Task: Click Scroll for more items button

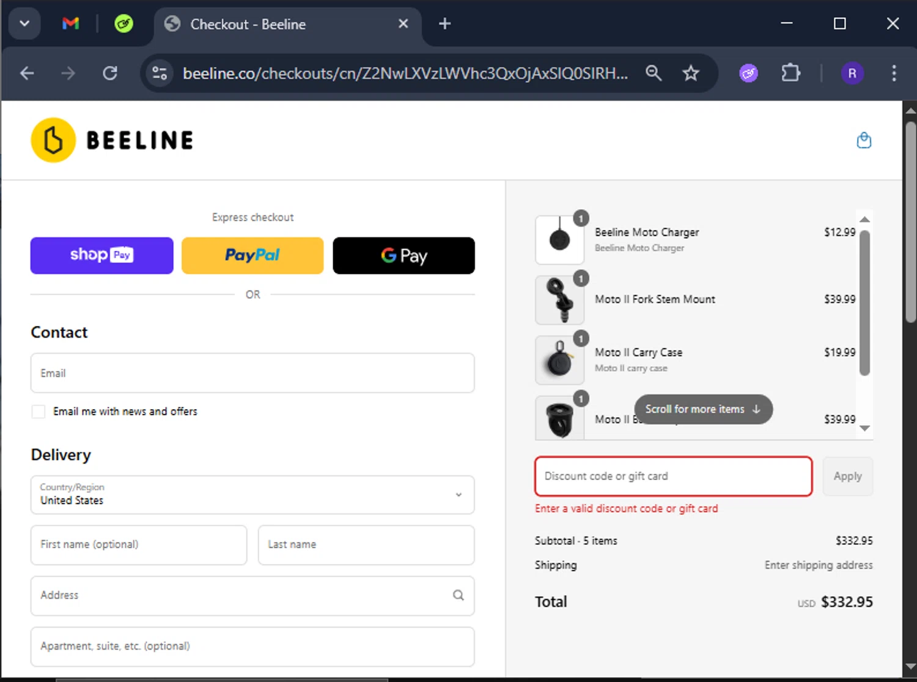Action: point(704,409)
